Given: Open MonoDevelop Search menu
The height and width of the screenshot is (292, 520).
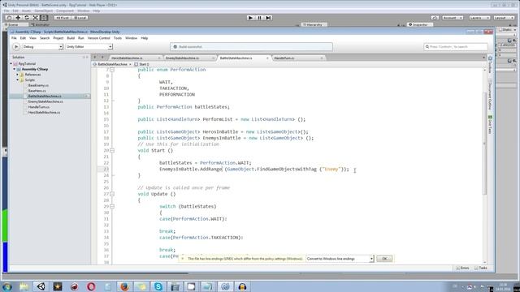Looking at the screenshot, I should point(45,38).
